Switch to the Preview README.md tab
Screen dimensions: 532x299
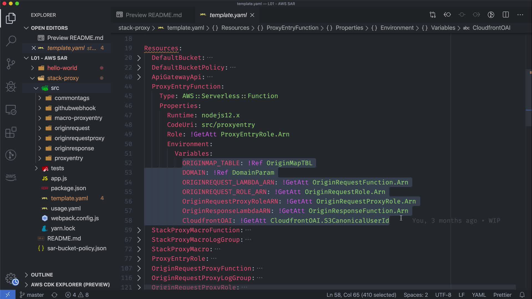[153, 15]
